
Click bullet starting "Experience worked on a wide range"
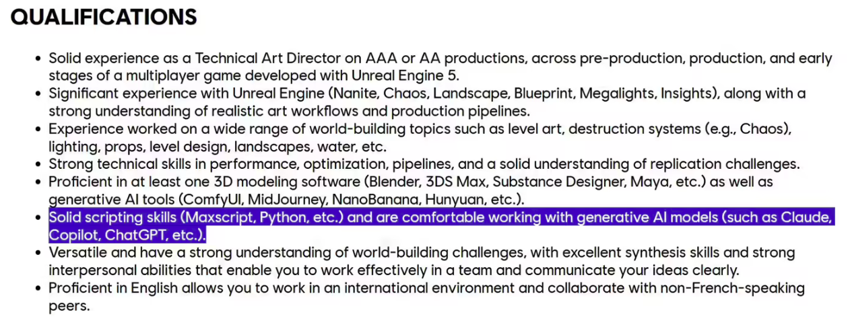[x=420, y=137]
